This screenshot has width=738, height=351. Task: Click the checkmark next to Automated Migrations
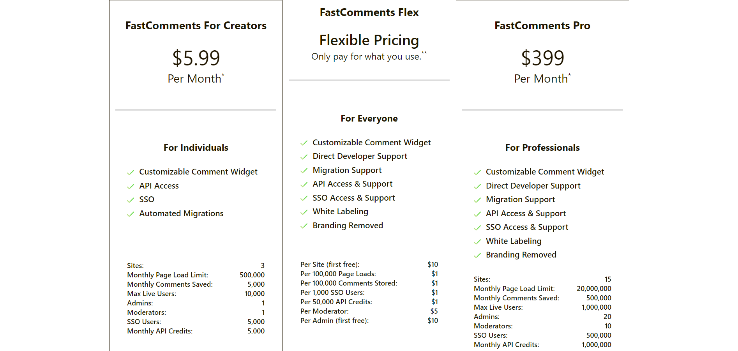[131, 214]
